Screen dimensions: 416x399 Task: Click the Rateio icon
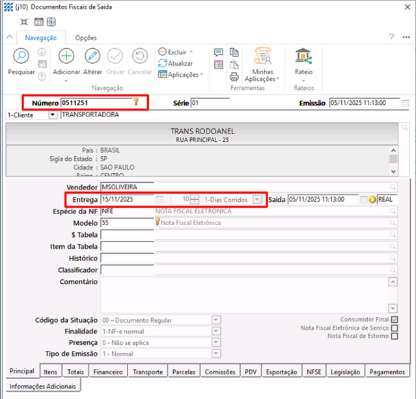click(x=303, y=56)
